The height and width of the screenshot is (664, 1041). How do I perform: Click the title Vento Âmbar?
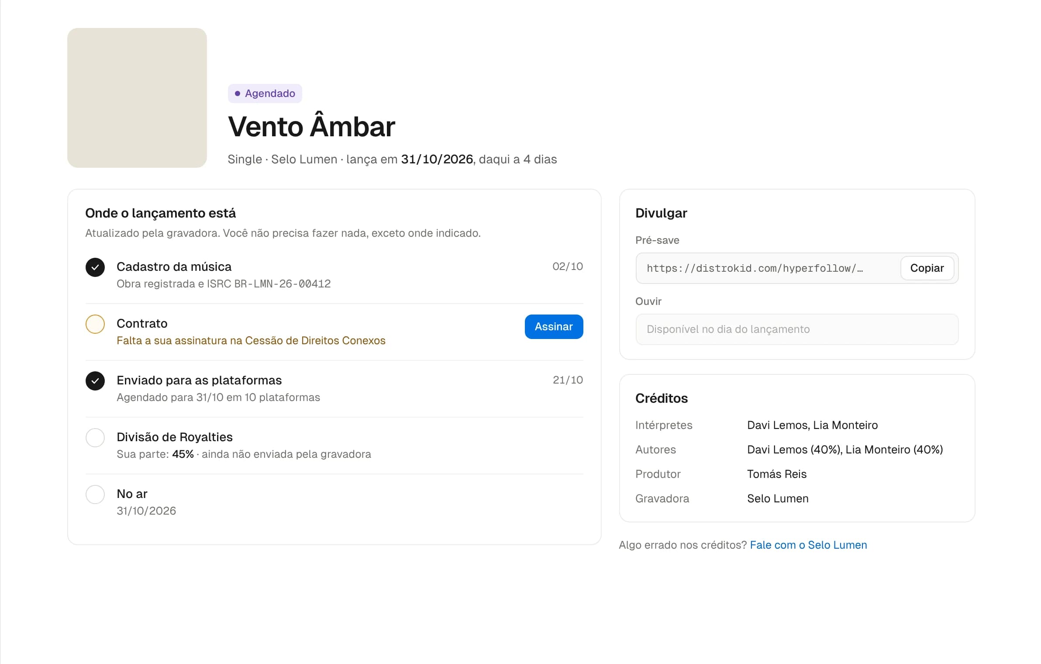pyautogui.click(x=312, y=126)
